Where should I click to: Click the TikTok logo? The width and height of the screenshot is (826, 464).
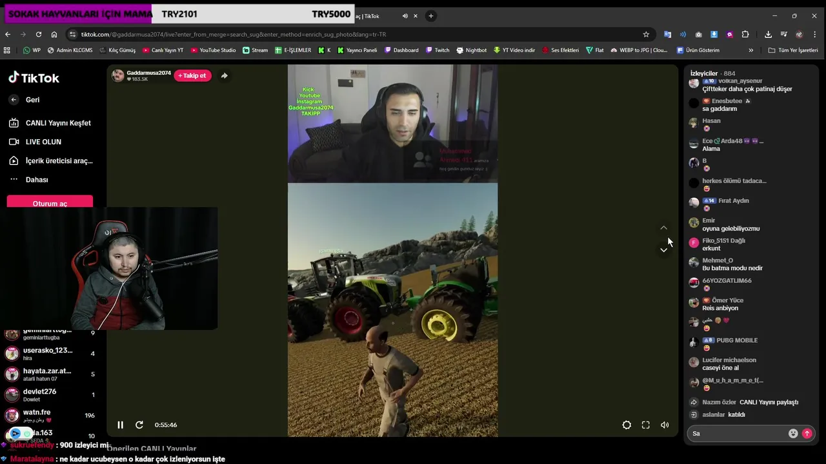click(34, 78)
